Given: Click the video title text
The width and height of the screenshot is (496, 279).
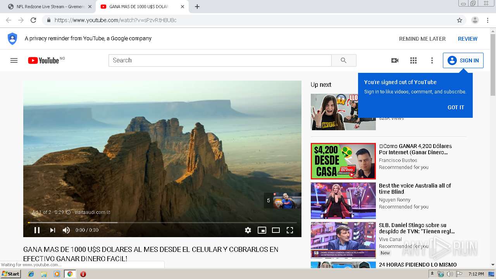Looking at the screenshot, I should pyautogui.click(x=151, y=254).
